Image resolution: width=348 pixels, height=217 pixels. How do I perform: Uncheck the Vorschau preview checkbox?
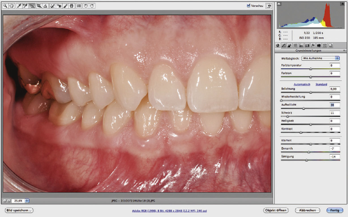tap(249, 5)
